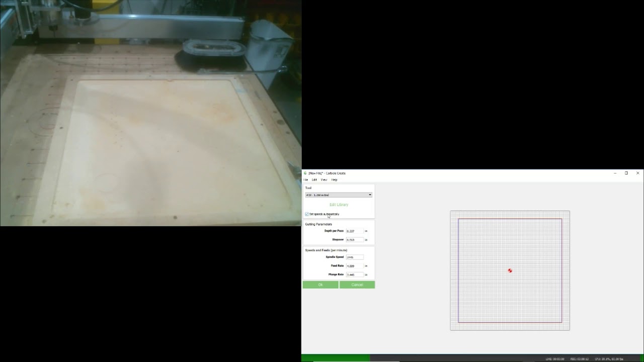Screen dimensions: 644x362
Task: Click the Cutting Parameters heading
Action: (x=318, y=224)
